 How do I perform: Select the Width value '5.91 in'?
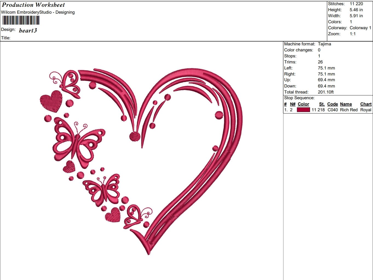356,16
